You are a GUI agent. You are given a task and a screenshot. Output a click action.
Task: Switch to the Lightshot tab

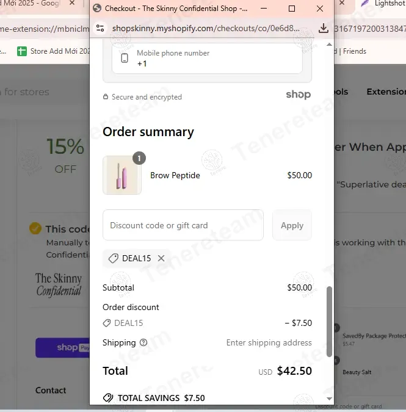click(383, 4)
